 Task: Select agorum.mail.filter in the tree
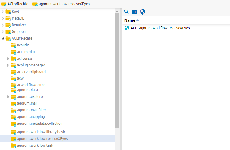tap(32, 110)
